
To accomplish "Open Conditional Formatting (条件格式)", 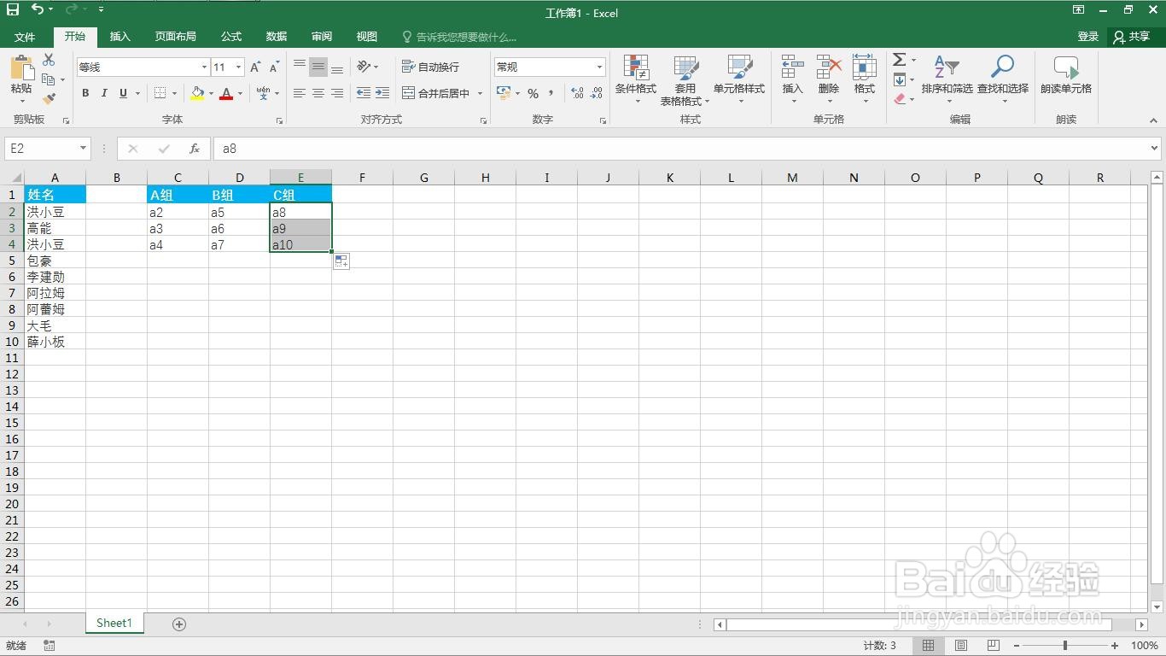I will [x=636, y=79].
